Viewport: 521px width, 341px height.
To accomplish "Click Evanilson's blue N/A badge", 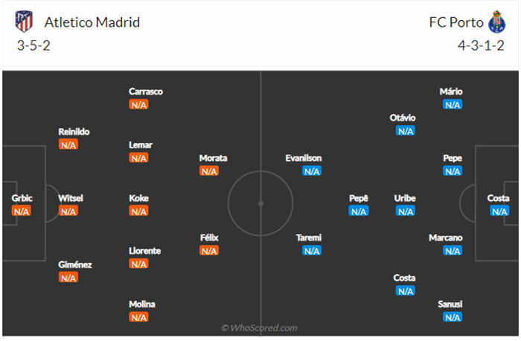I will [x=312, y=171].
